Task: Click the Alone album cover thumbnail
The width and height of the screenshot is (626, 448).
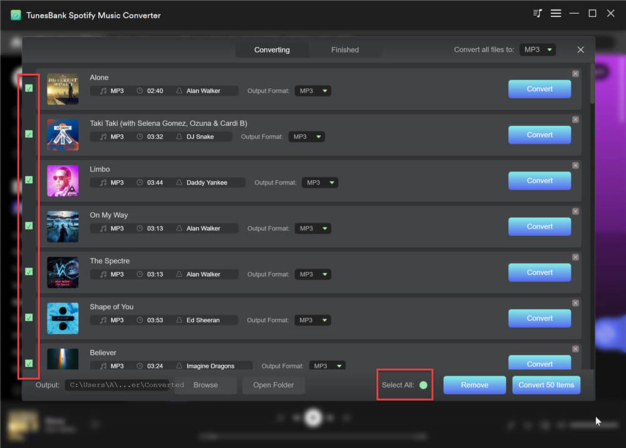Action: point(63,89)
